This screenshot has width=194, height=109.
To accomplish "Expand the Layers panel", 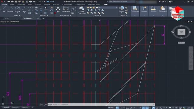I will tap(97, 15).
